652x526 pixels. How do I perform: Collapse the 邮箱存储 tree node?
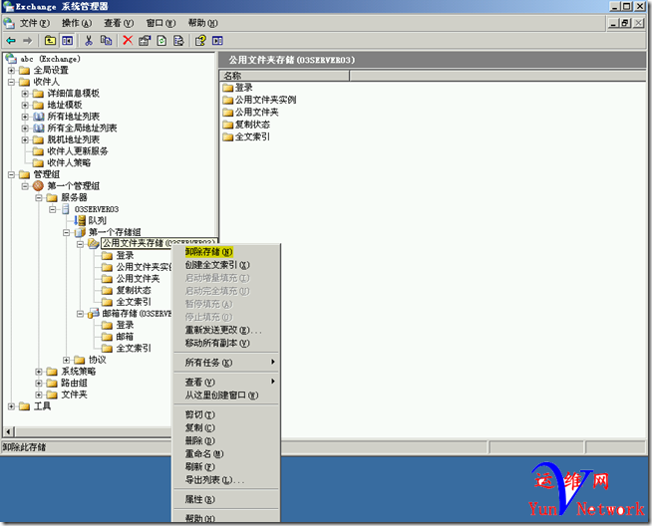coord(80,314)
